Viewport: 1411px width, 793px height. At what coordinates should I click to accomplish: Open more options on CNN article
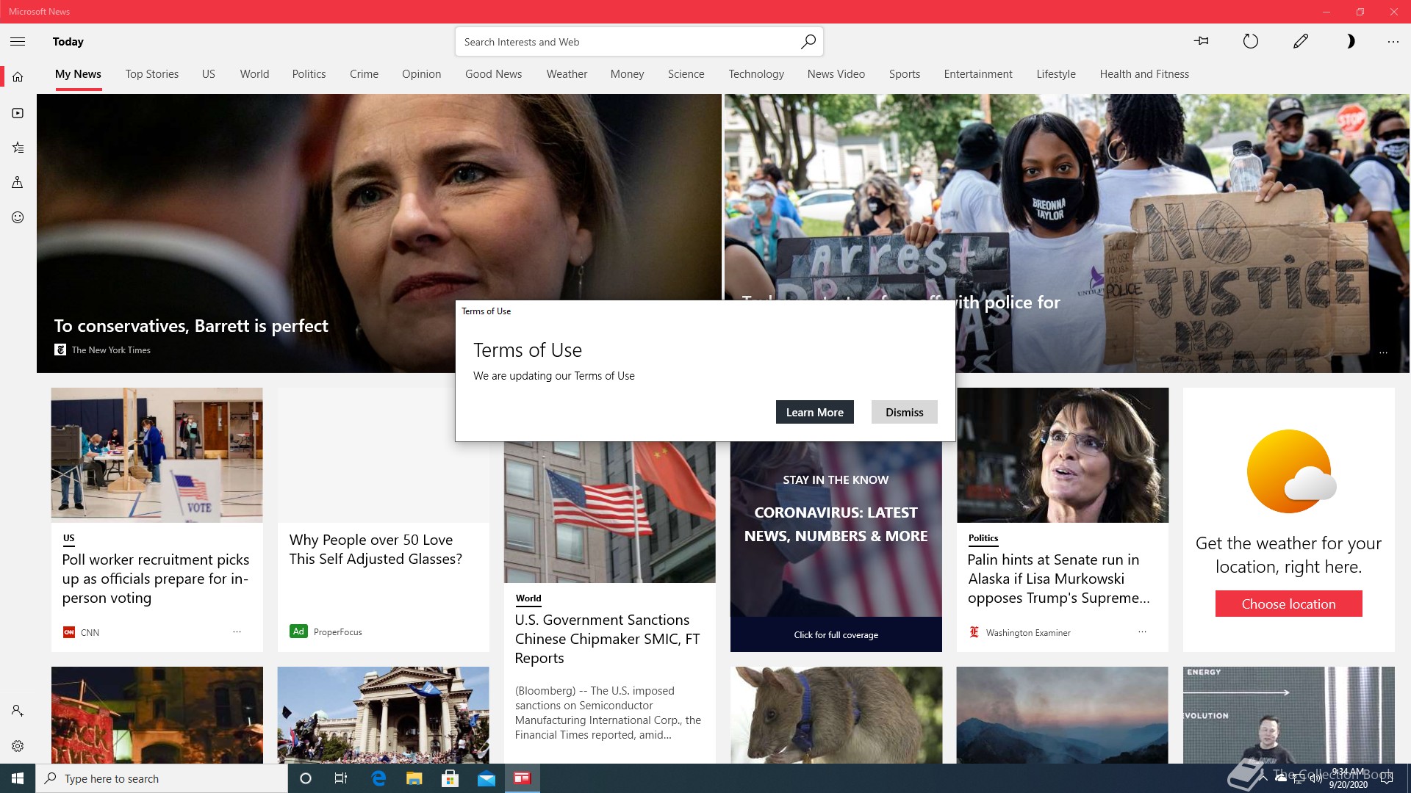(237, 631)
